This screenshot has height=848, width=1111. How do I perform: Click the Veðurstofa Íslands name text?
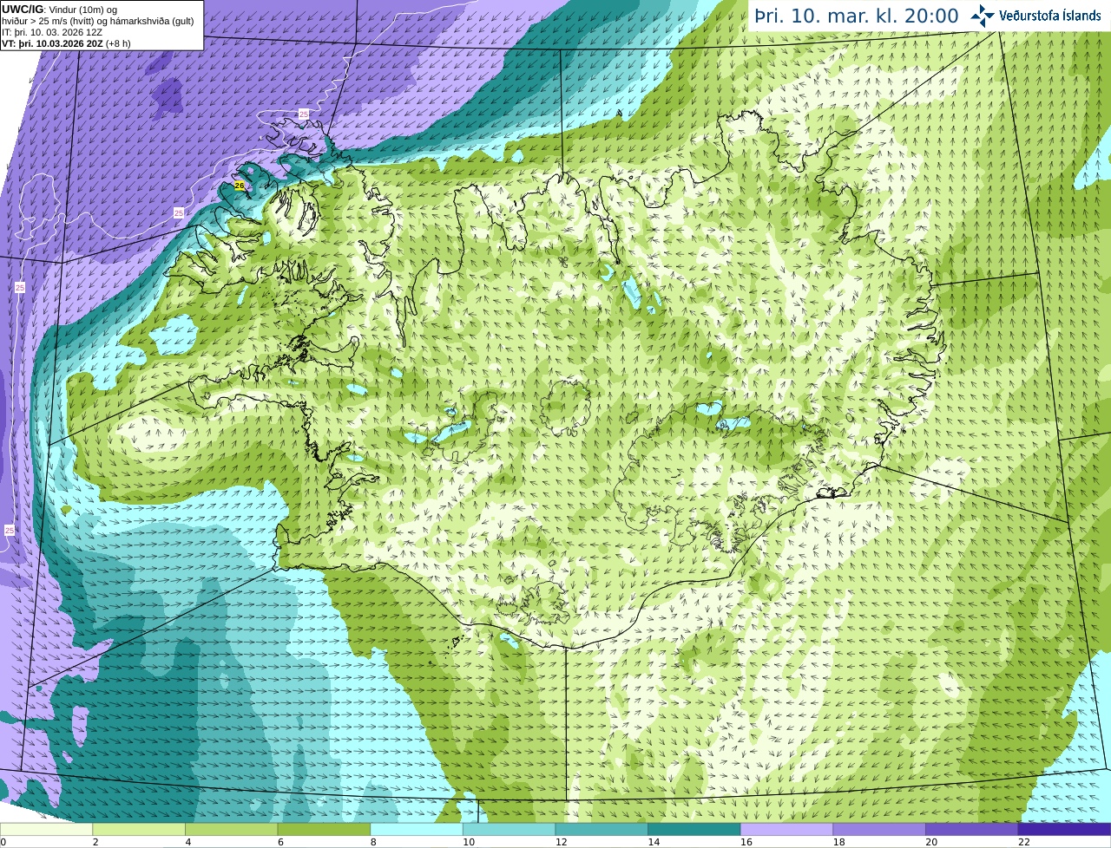coord(1050,16)
